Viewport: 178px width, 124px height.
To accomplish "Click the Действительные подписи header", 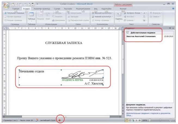I will [143, 33].
